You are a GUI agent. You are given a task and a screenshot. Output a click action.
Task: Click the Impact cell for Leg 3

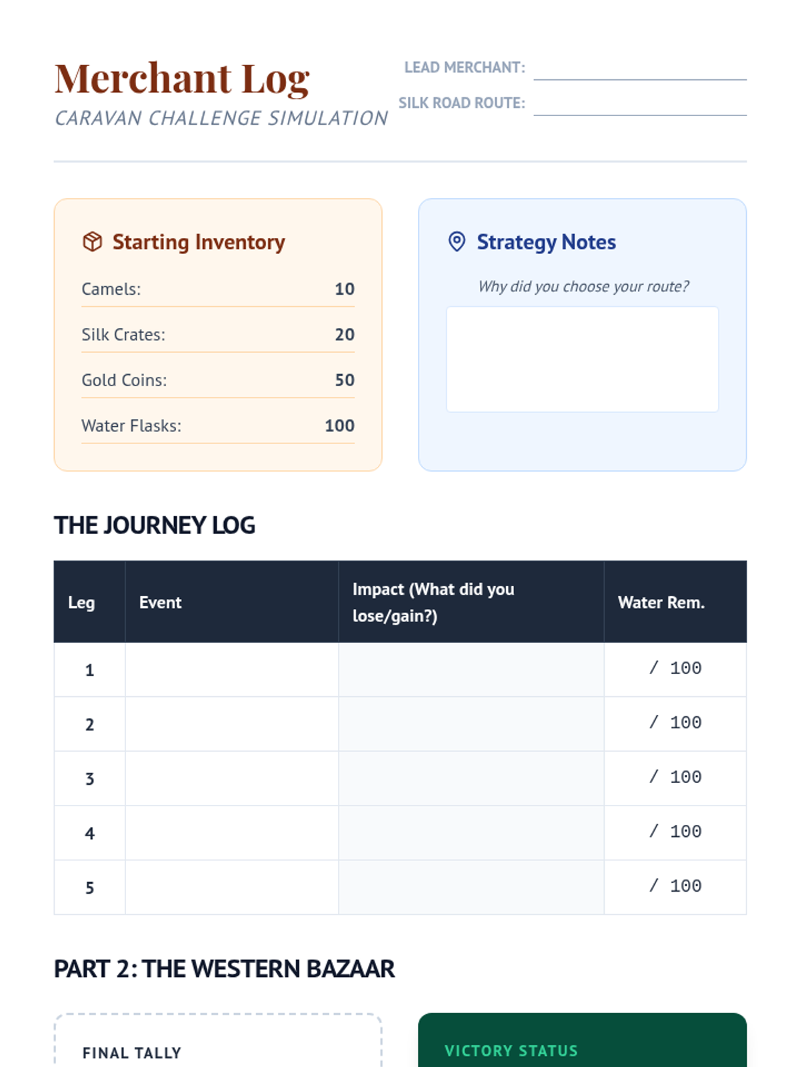point(471,778)
